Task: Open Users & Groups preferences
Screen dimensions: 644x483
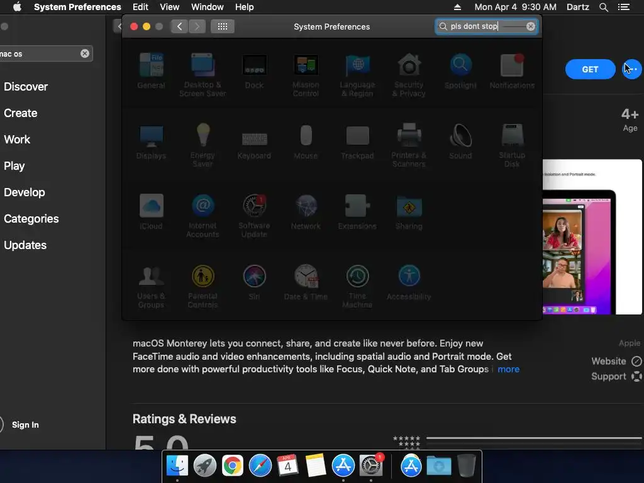Action: click(151, 286)
